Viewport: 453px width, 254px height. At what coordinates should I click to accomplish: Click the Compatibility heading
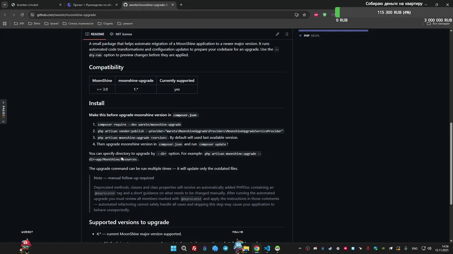(x=106, y=67)
